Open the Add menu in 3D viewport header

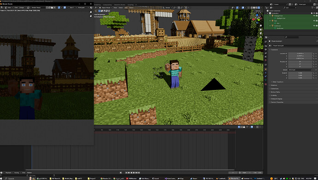126,7
